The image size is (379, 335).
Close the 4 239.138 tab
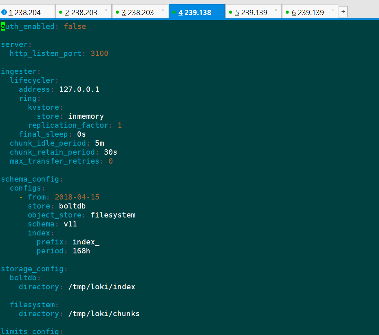pos(219,10)
